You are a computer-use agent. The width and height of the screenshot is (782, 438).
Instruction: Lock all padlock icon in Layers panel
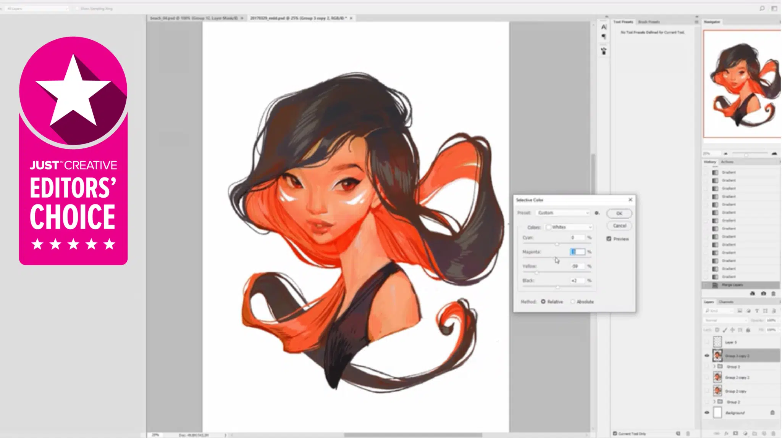748,330
